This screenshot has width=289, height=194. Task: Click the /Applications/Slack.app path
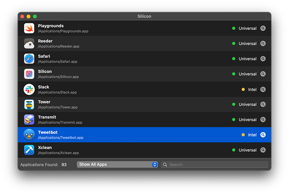point(57,92)
